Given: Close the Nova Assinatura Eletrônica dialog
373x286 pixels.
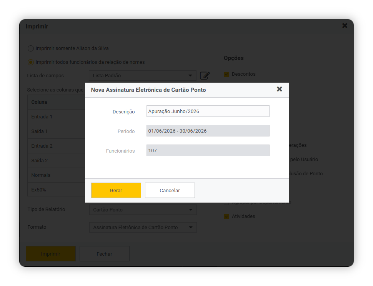Looking at the screenshot, I should 279,89.
